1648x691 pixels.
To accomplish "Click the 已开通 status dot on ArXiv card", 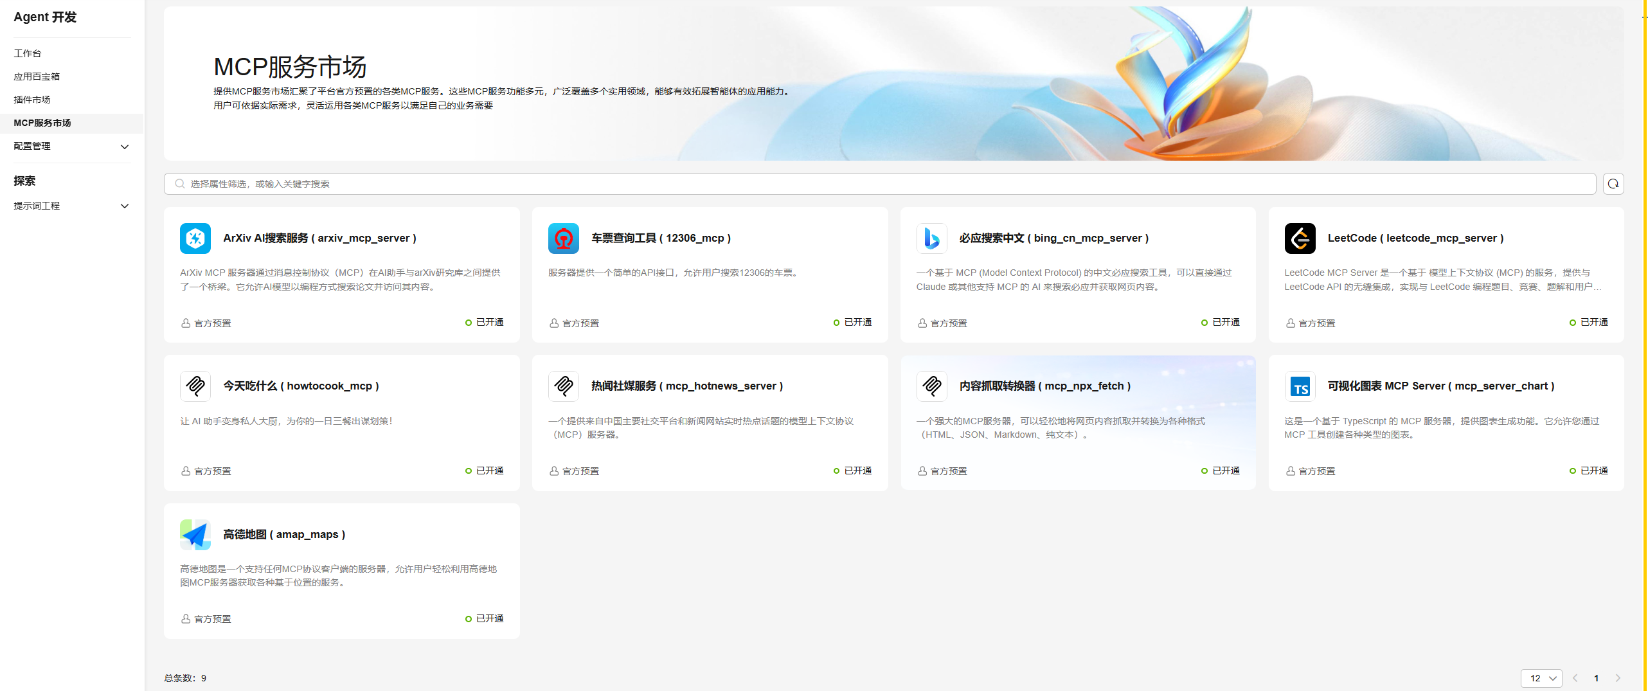I will [469, 323].
